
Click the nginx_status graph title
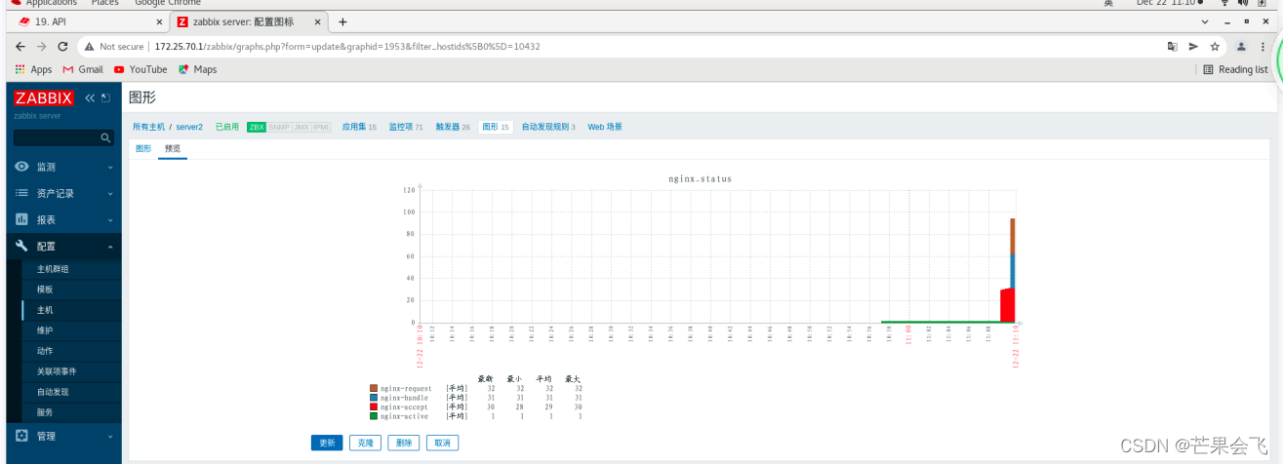[700, 179]
